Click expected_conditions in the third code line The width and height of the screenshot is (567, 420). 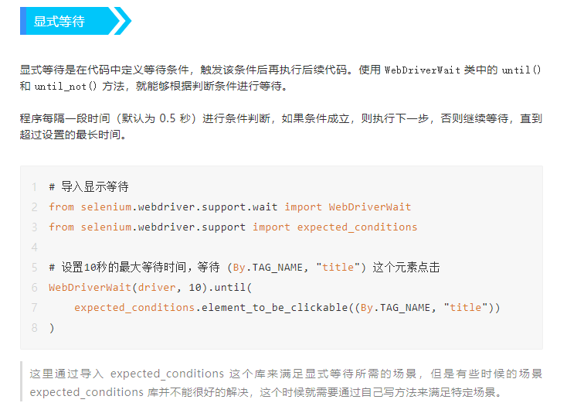click(x=357, y=227)
